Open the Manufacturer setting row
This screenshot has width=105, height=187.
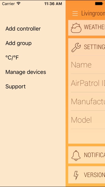[x=88, y=101]
